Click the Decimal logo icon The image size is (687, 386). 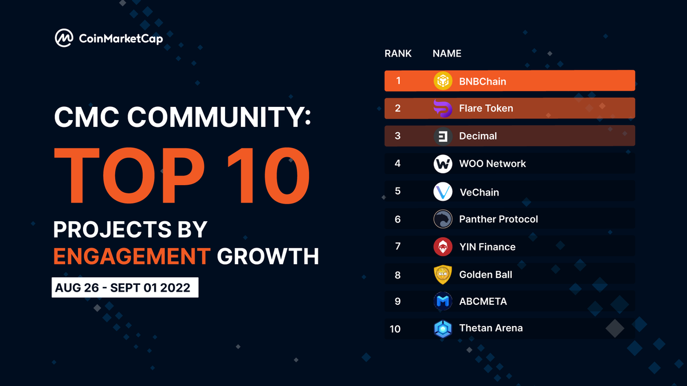tap(443, 136)
